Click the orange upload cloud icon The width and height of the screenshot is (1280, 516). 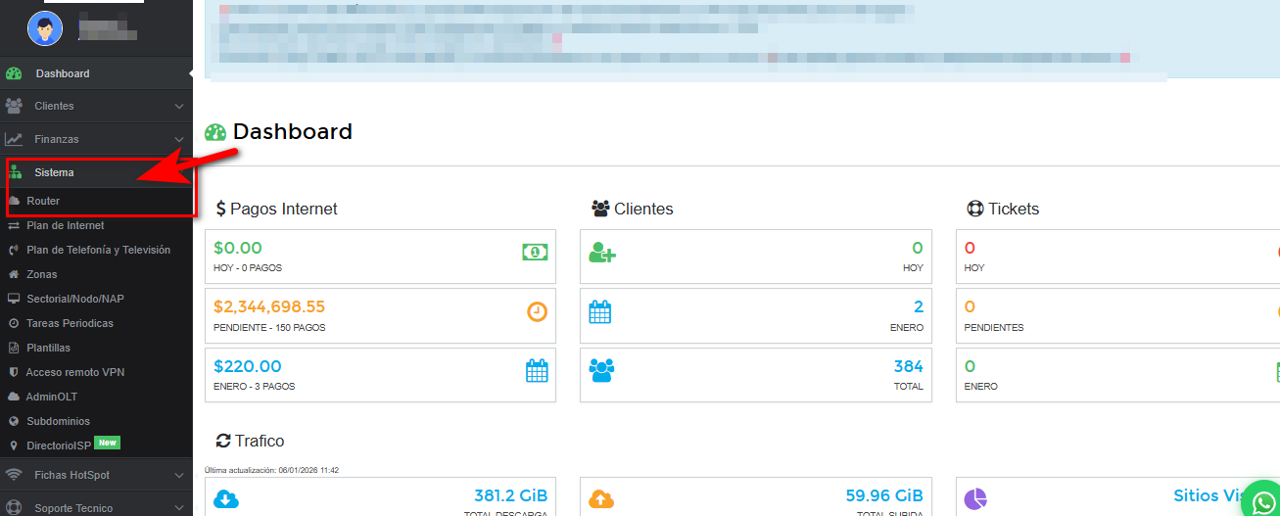tap(601, 499)
